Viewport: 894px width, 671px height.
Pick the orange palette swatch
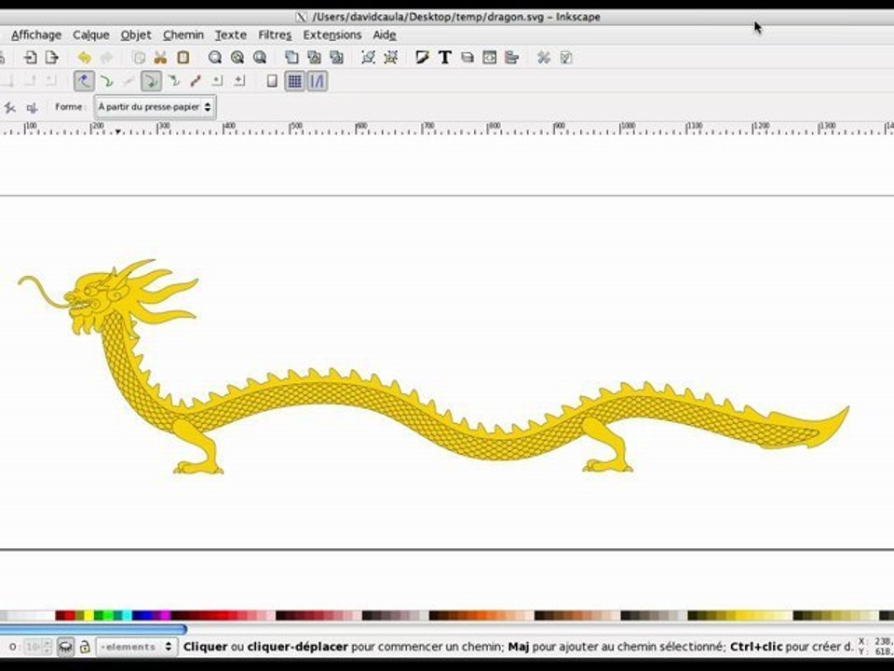pyautogui.click(x=481, y=616)
